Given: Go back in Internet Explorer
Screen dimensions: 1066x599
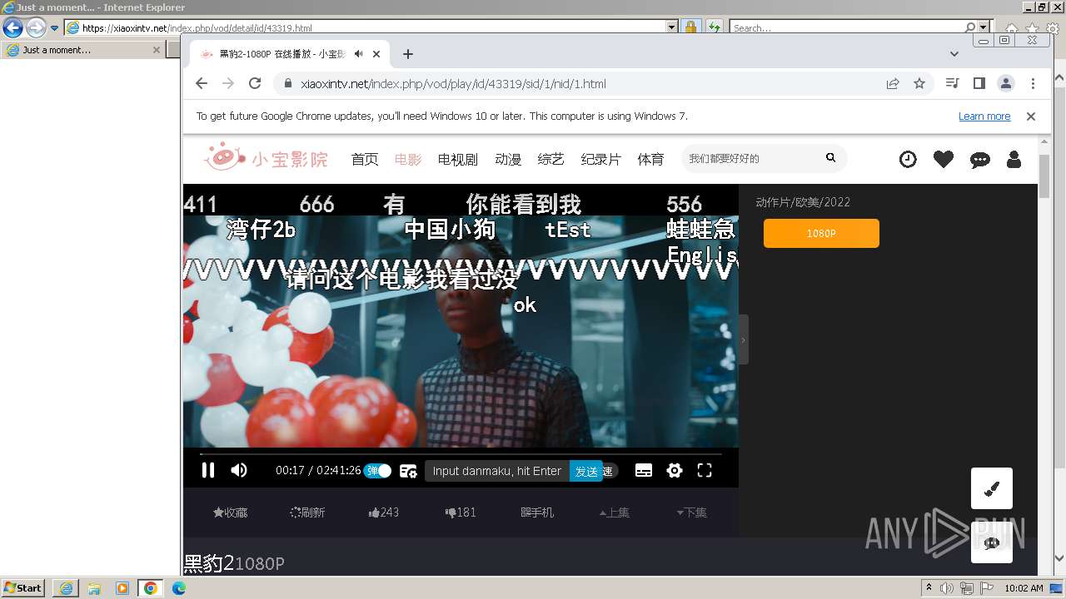Looking at the screenshot, I should coord(12,27).
